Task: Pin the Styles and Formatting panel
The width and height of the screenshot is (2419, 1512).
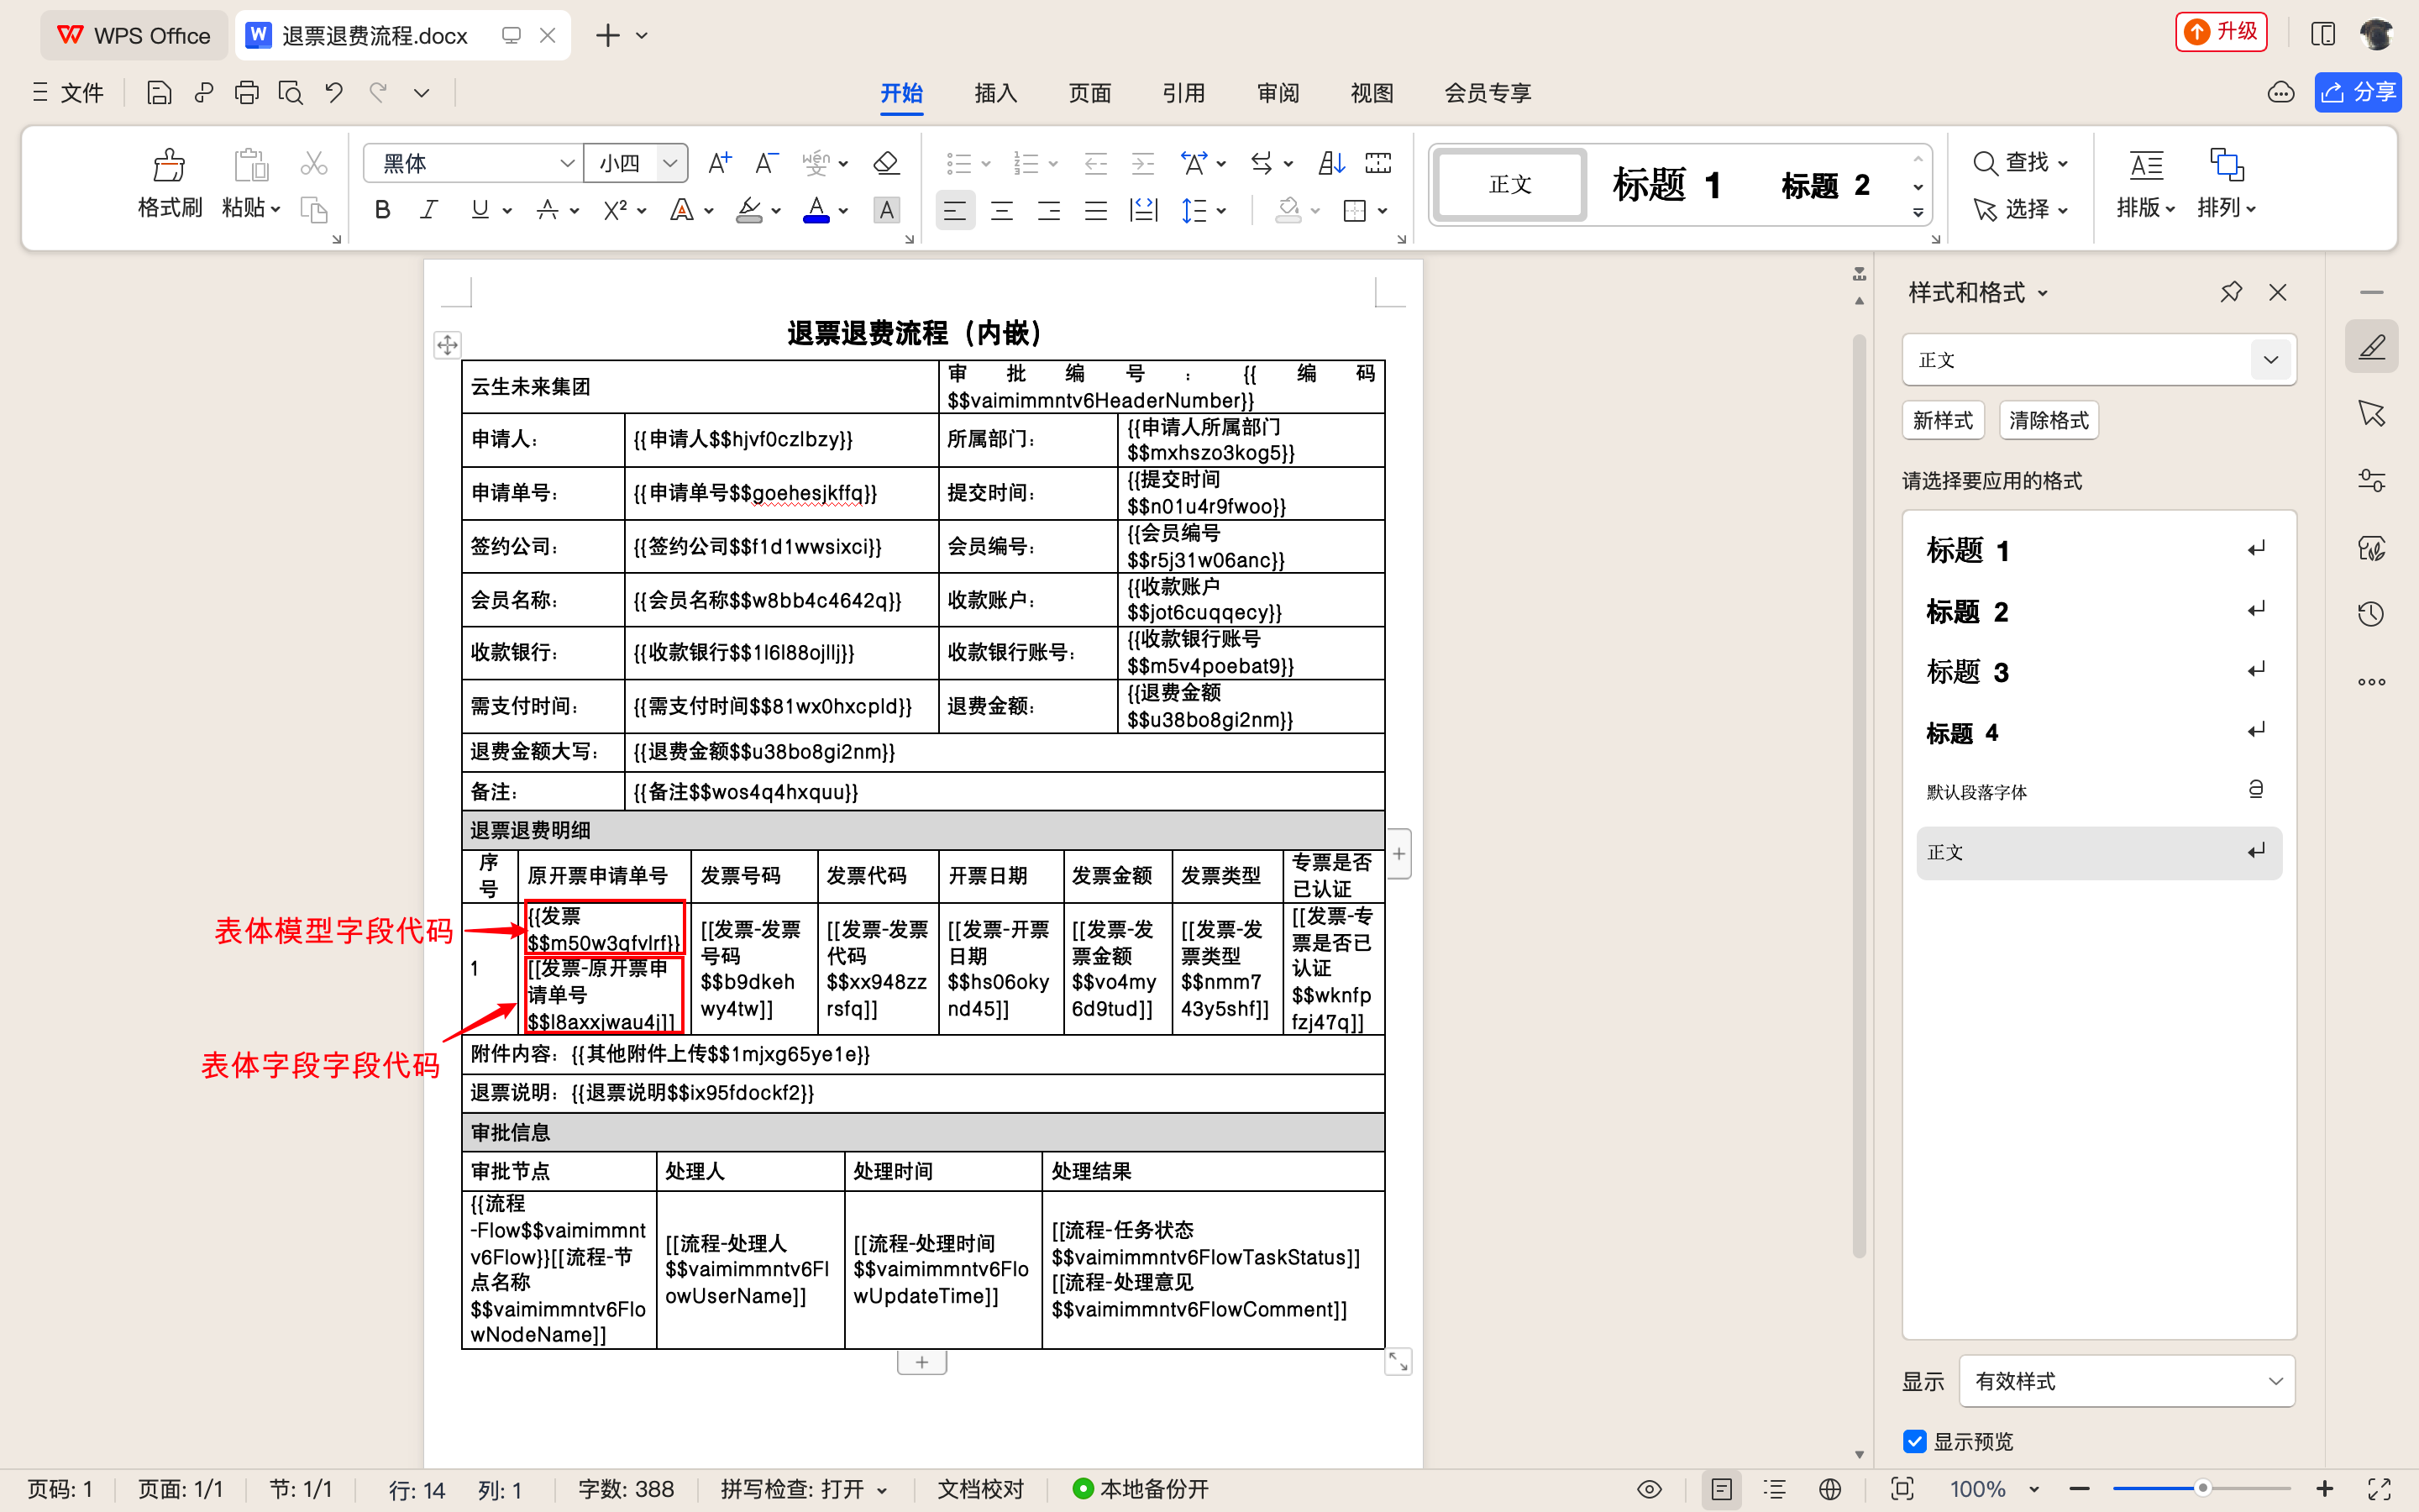Action: click(x=2230, y=292)
